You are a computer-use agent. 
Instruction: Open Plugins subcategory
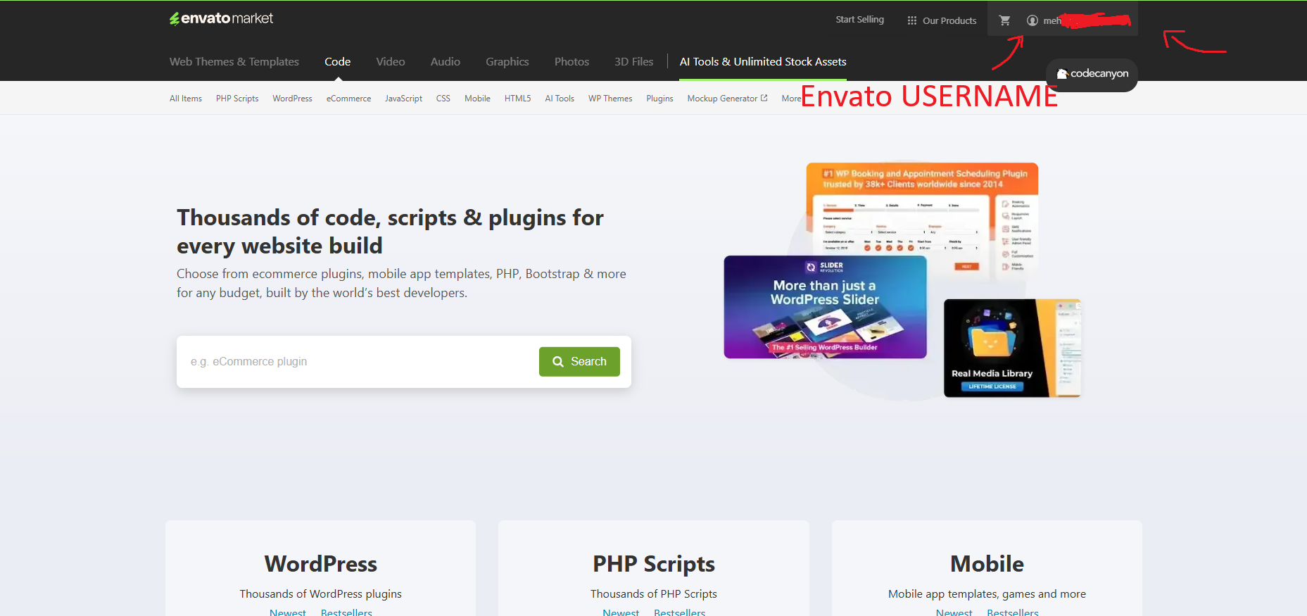tap(660, 99)
